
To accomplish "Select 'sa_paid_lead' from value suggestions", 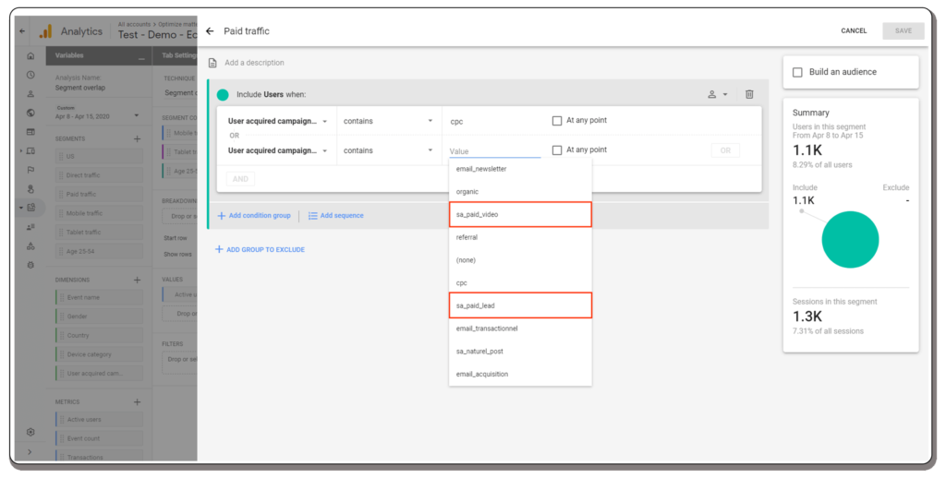I will pos(520,305).
